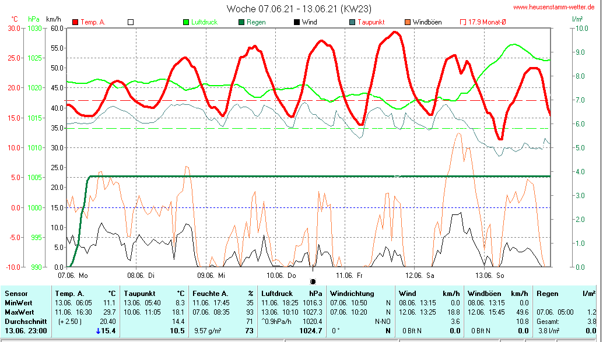Click the red-outlined Monat-Ø legend square
The height and width of the screenshot is (342, 603).
click(463, 22)
